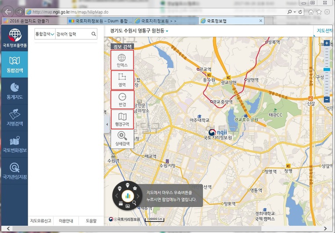Click the zoom slider track above handle
This screenshot has width=335, height=233.
tap(327, 57)
